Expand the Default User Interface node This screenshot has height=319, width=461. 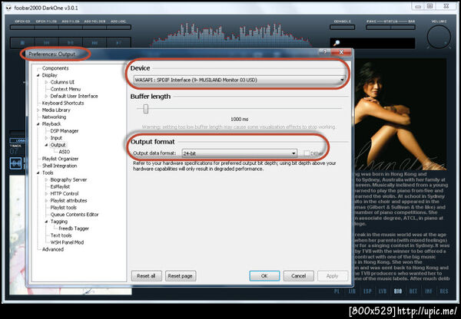46,96
